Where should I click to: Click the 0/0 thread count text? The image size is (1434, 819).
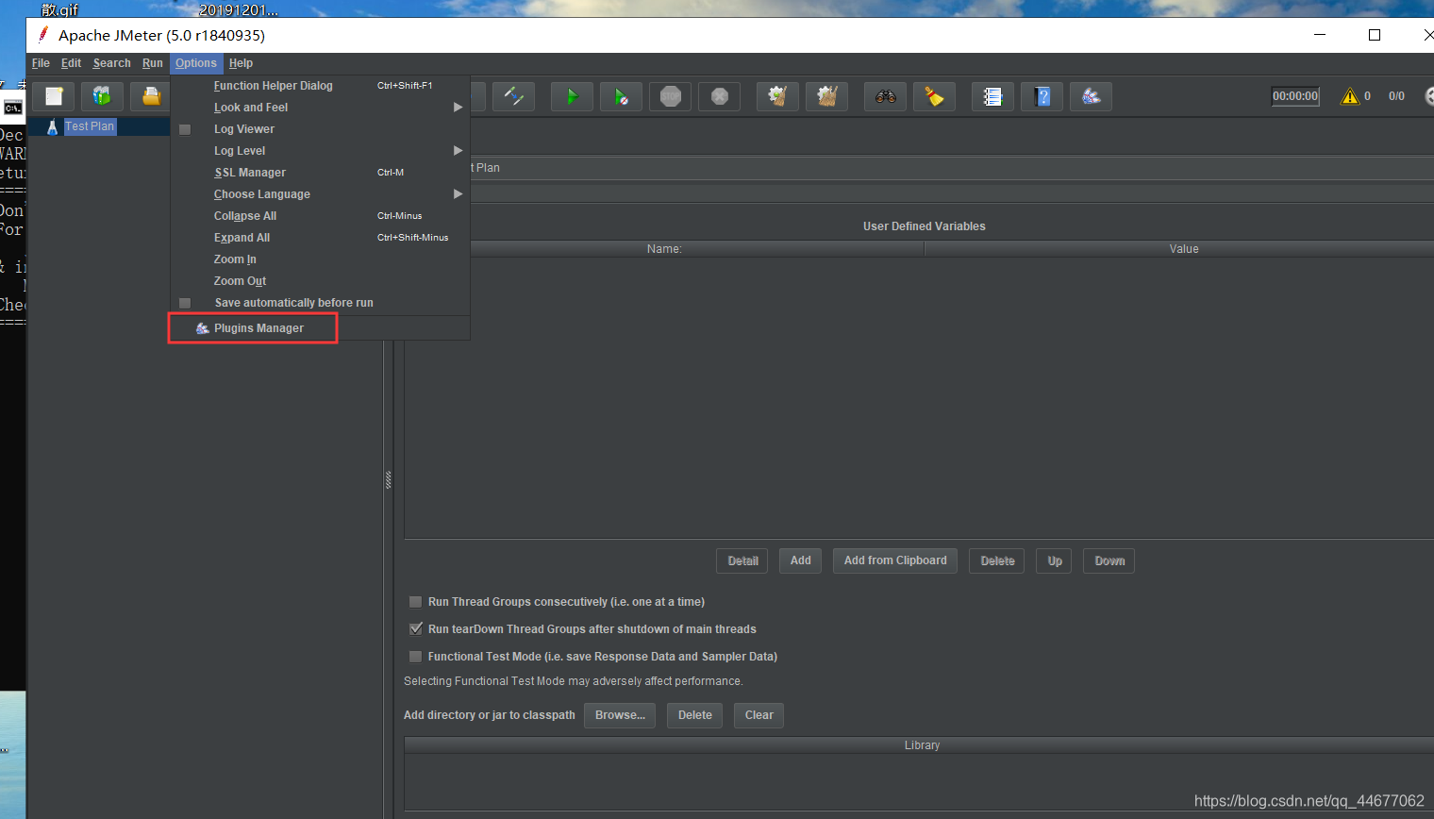click(x=1396, y=96)
